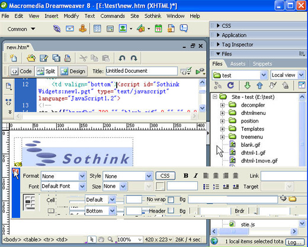Image resolution: width=308 pixels, height=247 pixels.
Task: Open the Sothink menu
Action: pos(153,16)
